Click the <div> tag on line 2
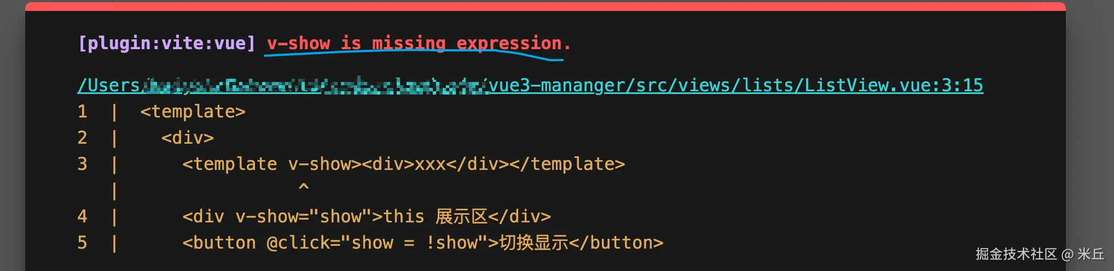 tap(187, 138)
